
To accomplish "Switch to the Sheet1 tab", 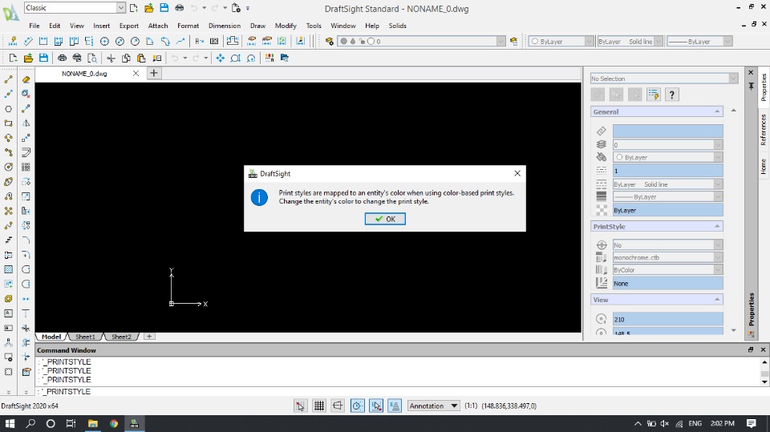I will click(x=85, y=337).
